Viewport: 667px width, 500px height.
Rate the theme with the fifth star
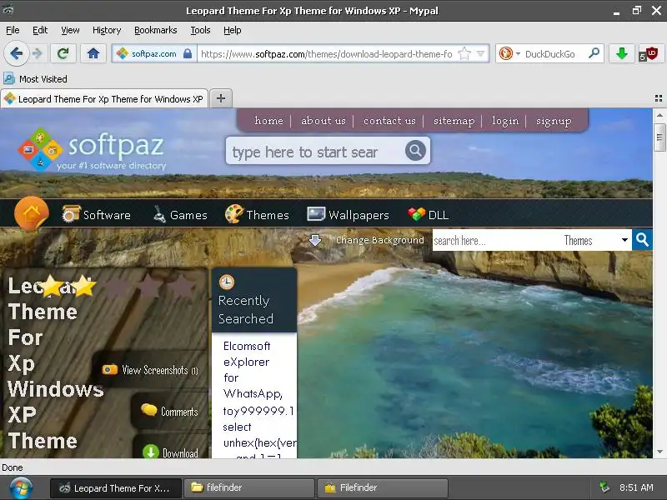[183, 285]
